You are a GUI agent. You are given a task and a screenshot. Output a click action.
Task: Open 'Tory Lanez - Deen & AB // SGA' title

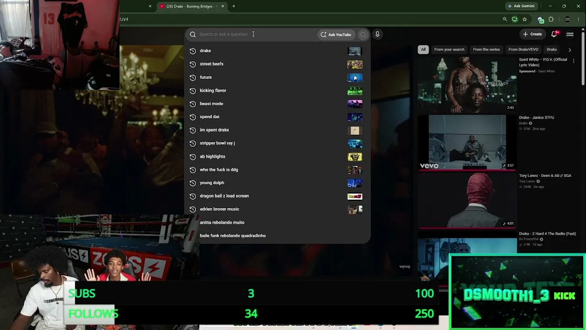point(545,176)
